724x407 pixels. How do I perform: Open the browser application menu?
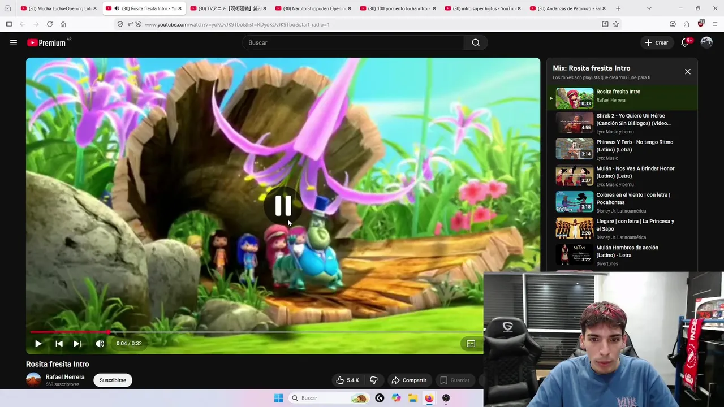point(715,24)
